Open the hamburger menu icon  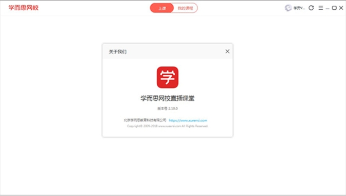pyautogui.click(x=321, y=8)
